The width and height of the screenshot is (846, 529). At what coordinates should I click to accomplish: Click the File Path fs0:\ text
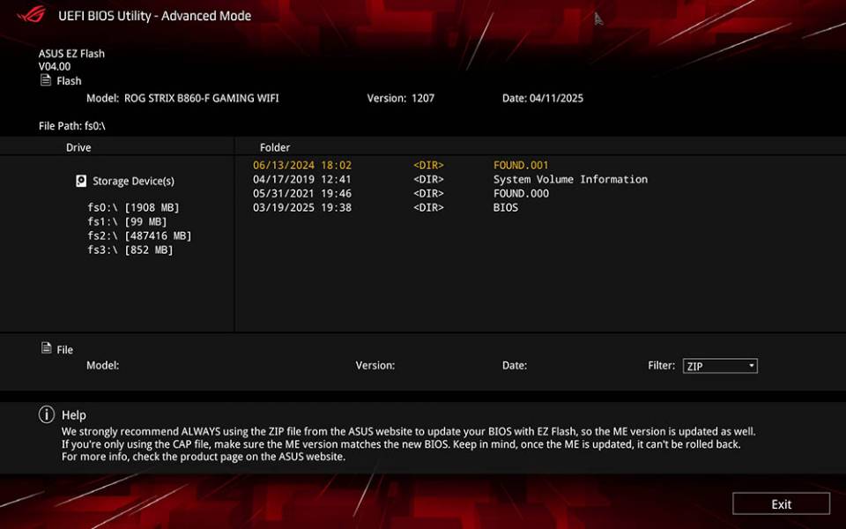click(x=72, y=126)
